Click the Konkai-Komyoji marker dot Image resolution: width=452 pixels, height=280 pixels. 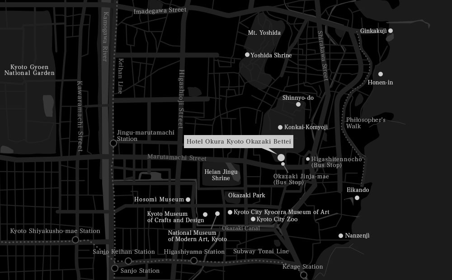tap(280, 127)
